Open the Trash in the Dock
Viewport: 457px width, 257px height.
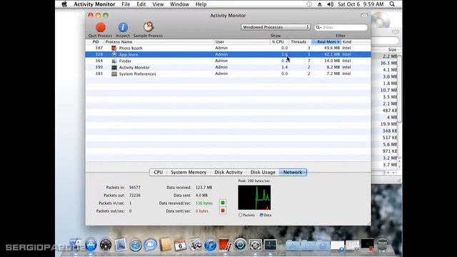pos(382,245)
